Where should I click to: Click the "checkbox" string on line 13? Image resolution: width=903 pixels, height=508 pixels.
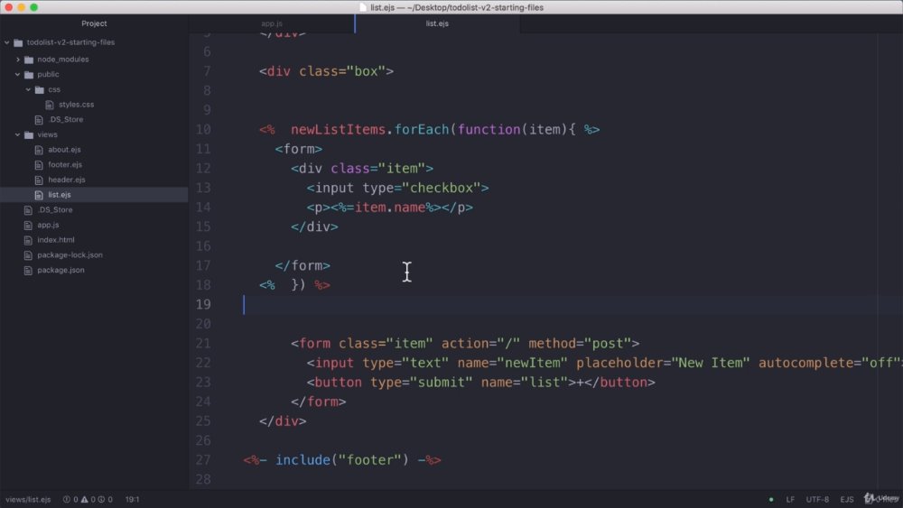pyautogui.click(x=442, y=188)
